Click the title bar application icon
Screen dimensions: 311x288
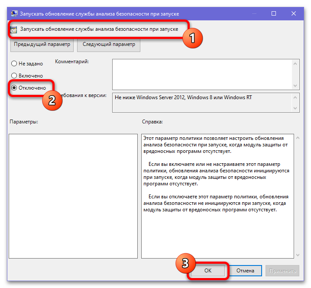point(14,13)
